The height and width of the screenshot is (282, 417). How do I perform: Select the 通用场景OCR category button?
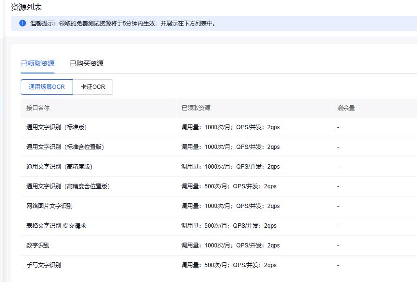47,87
